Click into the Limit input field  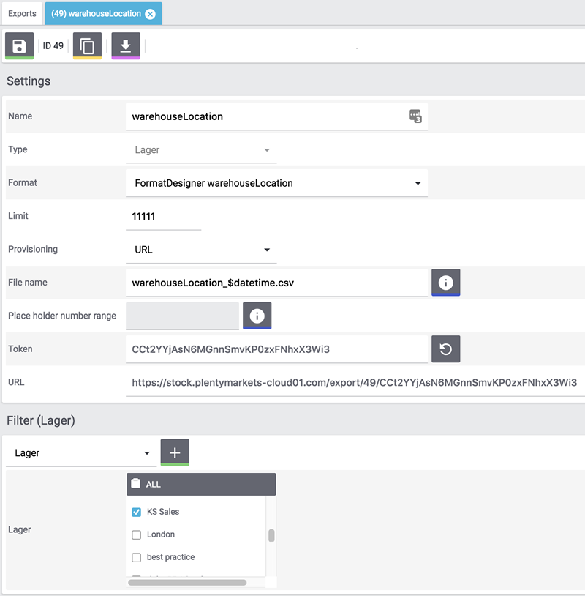pyautogui.click(x=163, y=217)
